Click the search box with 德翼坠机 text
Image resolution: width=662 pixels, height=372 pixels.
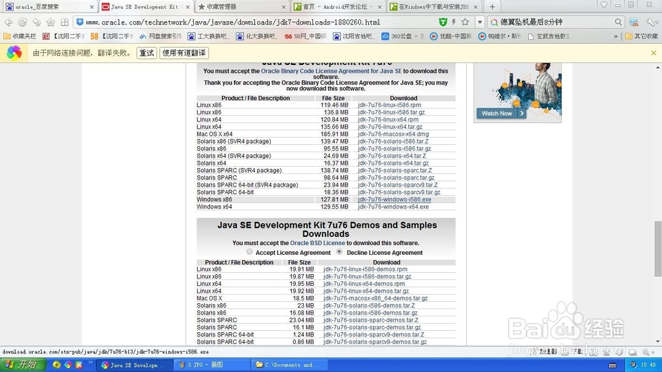coord(555,22)
